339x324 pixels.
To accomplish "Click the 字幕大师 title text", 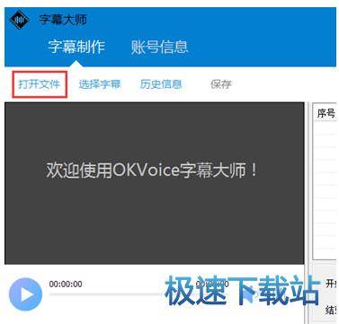I will [x=63, y=20].
